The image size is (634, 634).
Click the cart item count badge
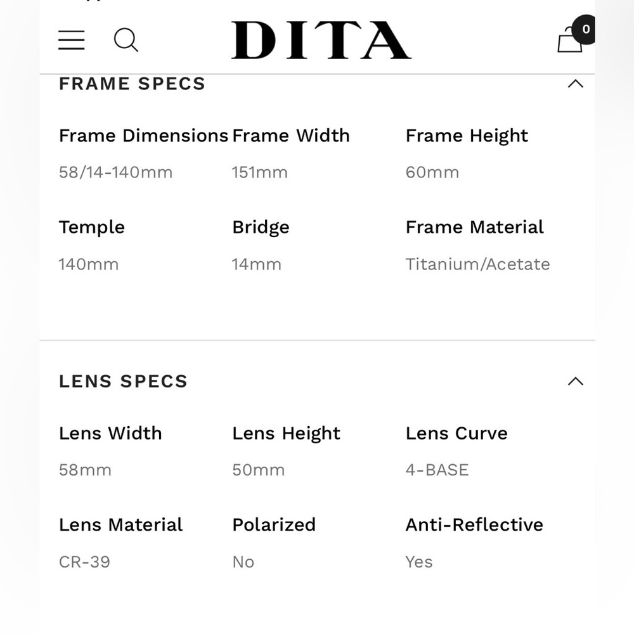[585, 29]
